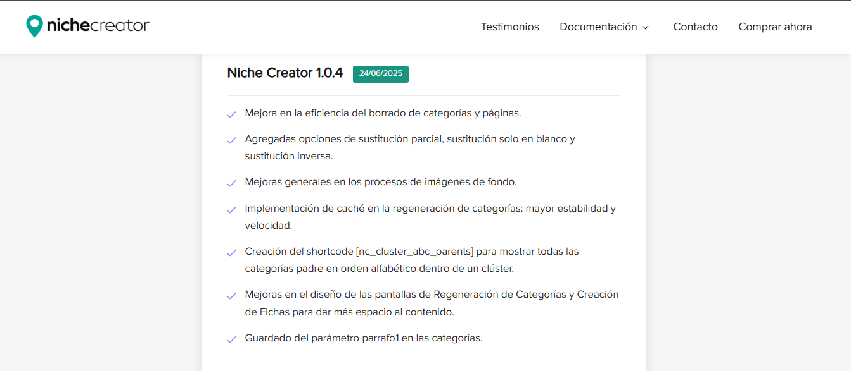
Task: Click the Niche Creator 1.0.4 heading
Action: 285,73
